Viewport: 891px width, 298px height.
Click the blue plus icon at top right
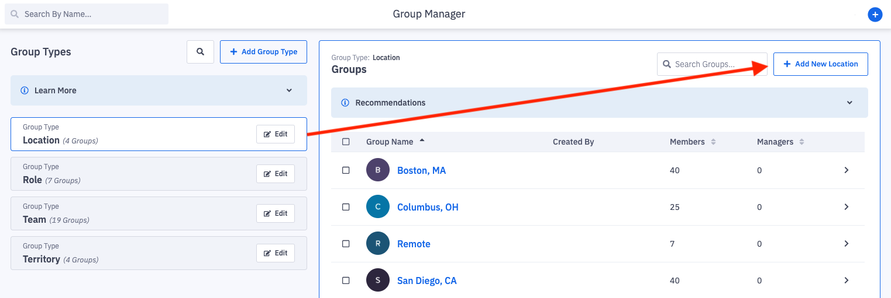(x=875, y=15)
